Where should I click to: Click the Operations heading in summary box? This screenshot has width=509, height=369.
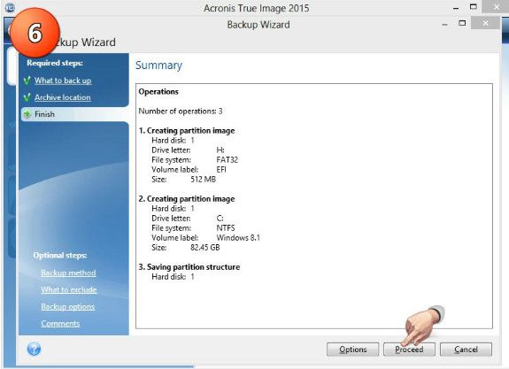click(x=158, y=91)
